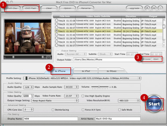Click the DVD Disc toolbar button
167x126 pixels.
(x=12, y=8)
